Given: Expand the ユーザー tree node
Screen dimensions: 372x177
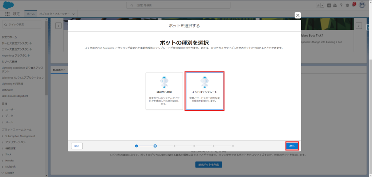Looking at the screenshot, I should 3,110.
